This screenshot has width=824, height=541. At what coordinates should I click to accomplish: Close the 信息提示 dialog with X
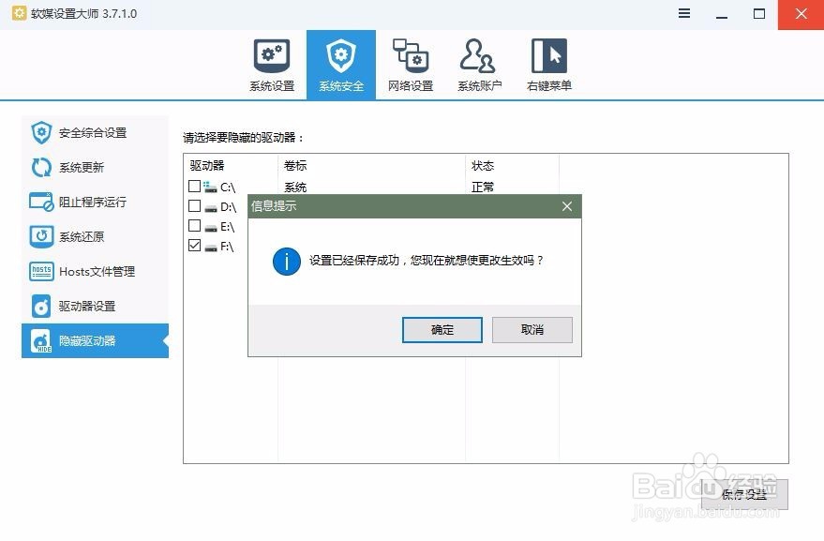(567, 206)
